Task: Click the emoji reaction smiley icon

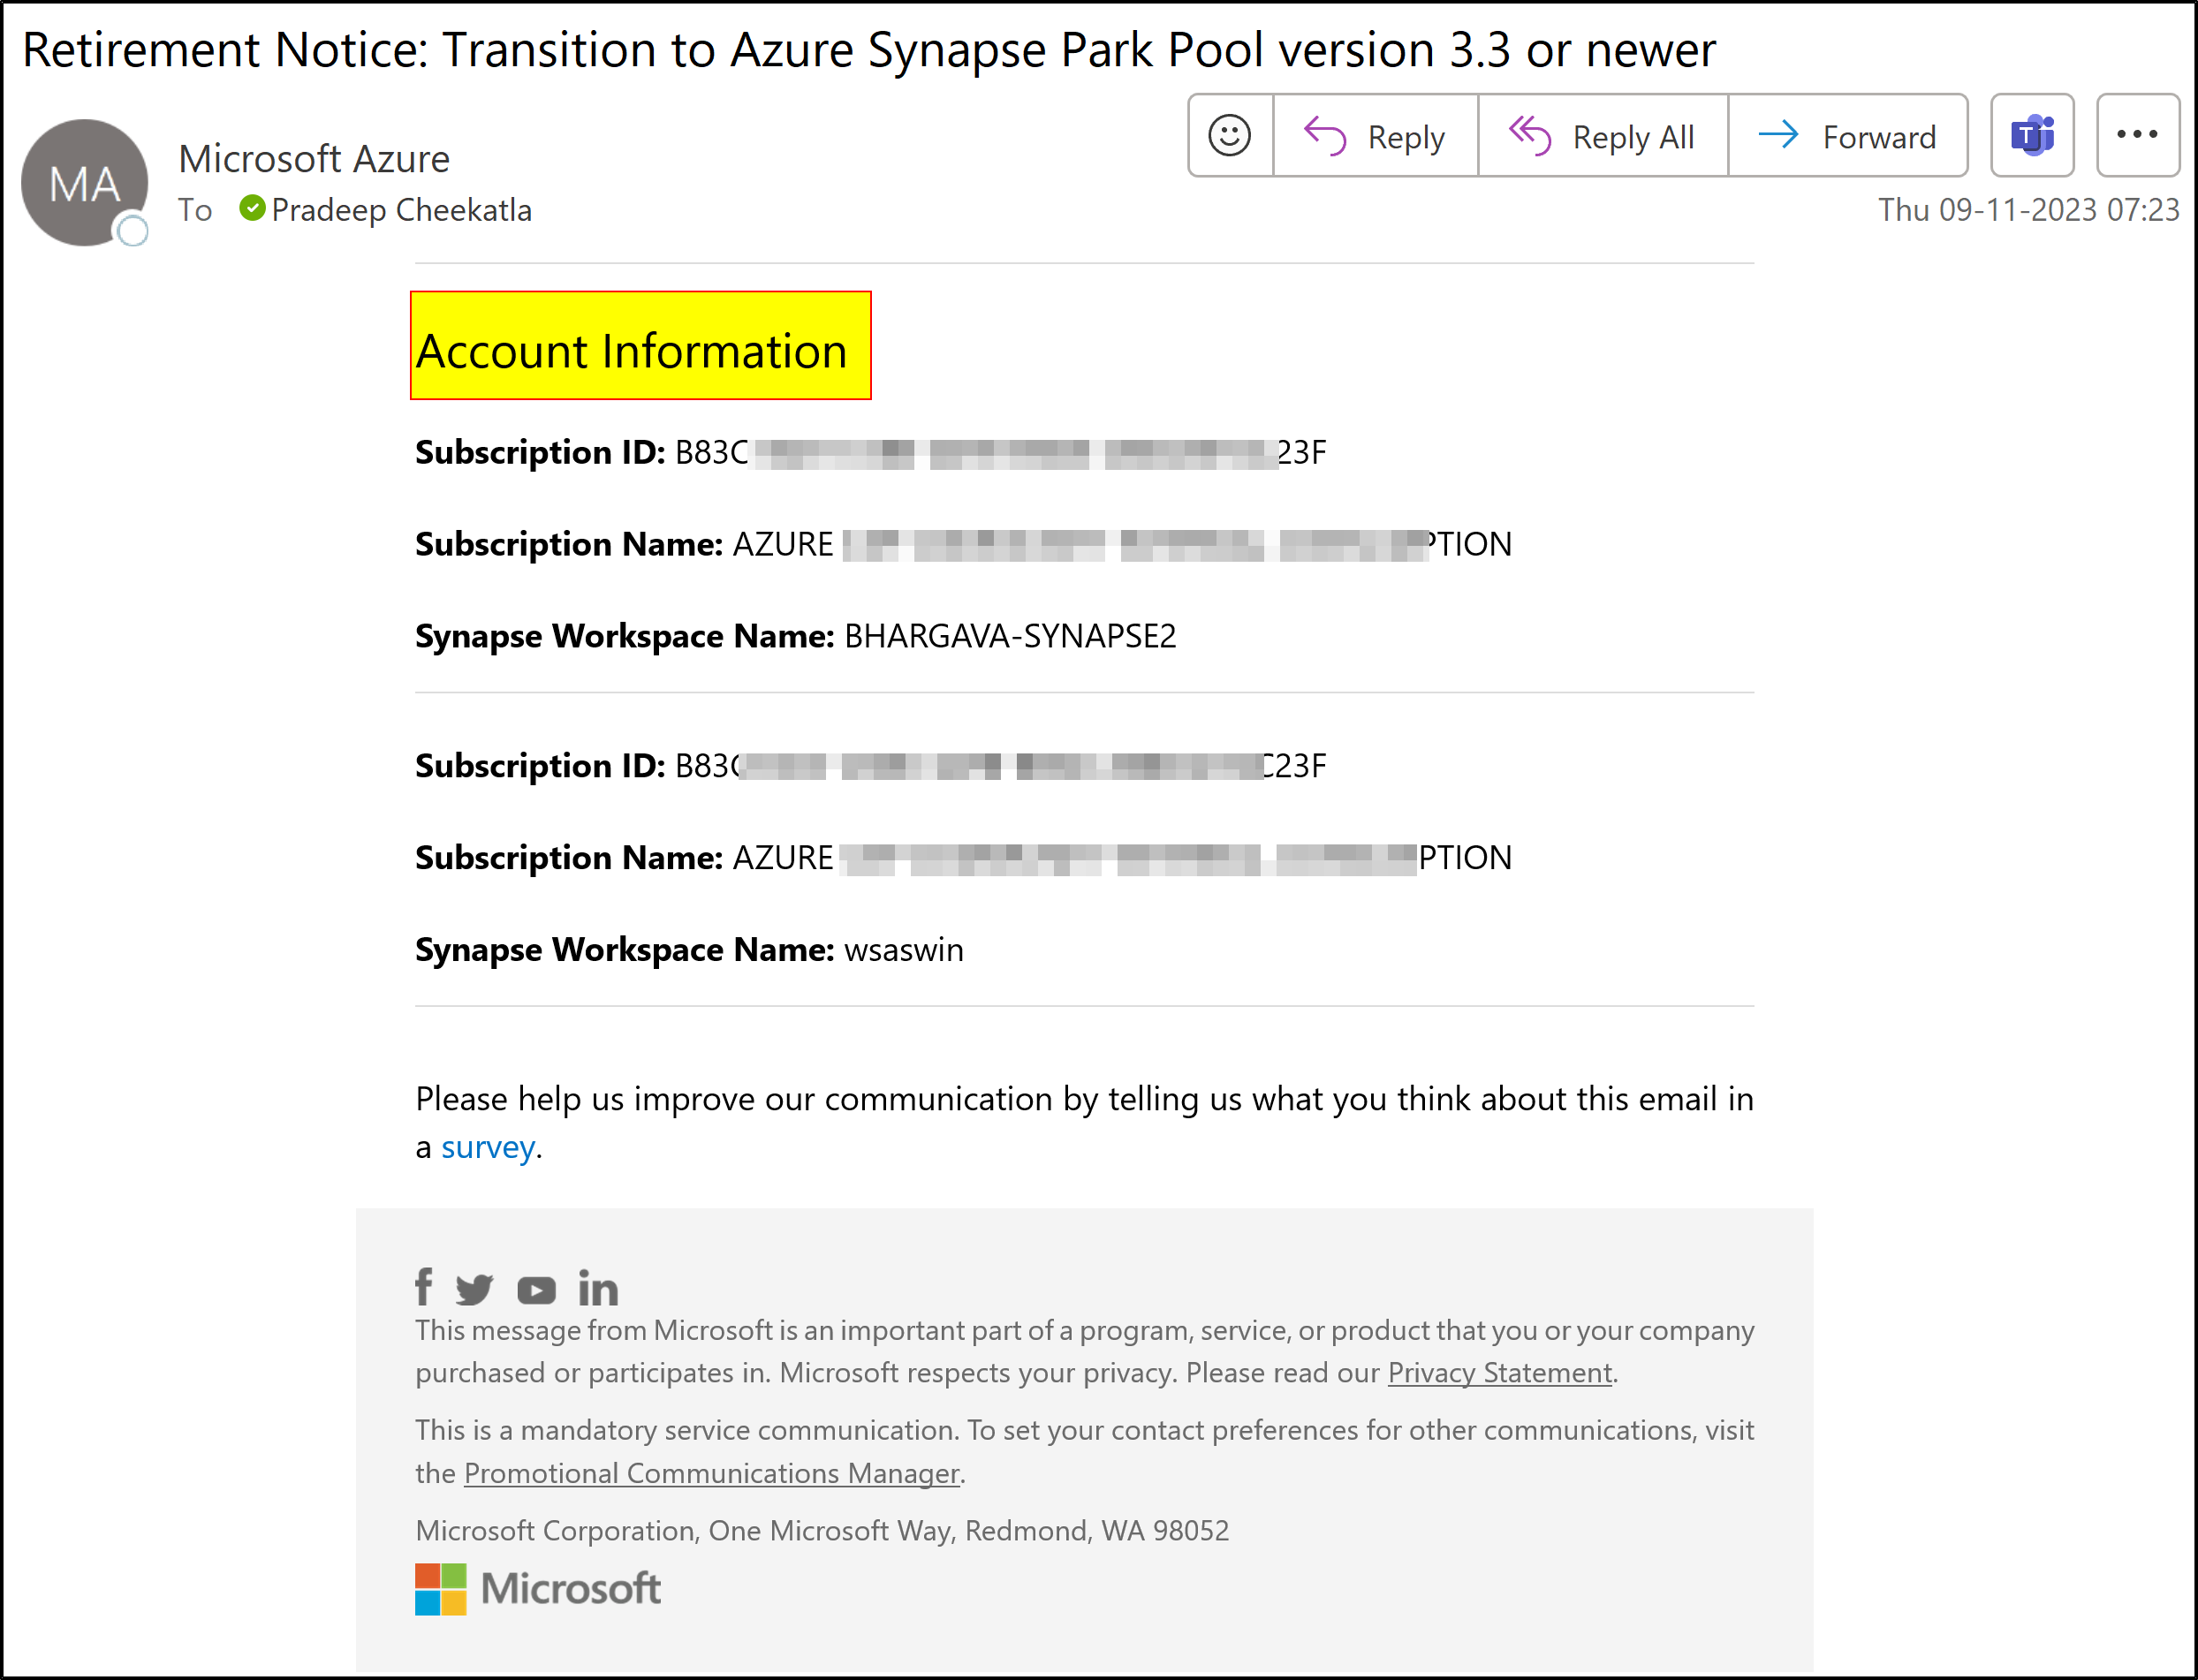Action: tap(1230, 135)
